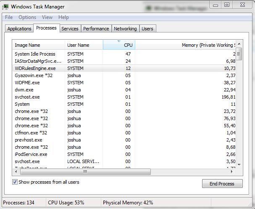Select the WDRulesEngine.exe process row
The height and width of the screenshot is (209, 255).
(x=35, y=68)
